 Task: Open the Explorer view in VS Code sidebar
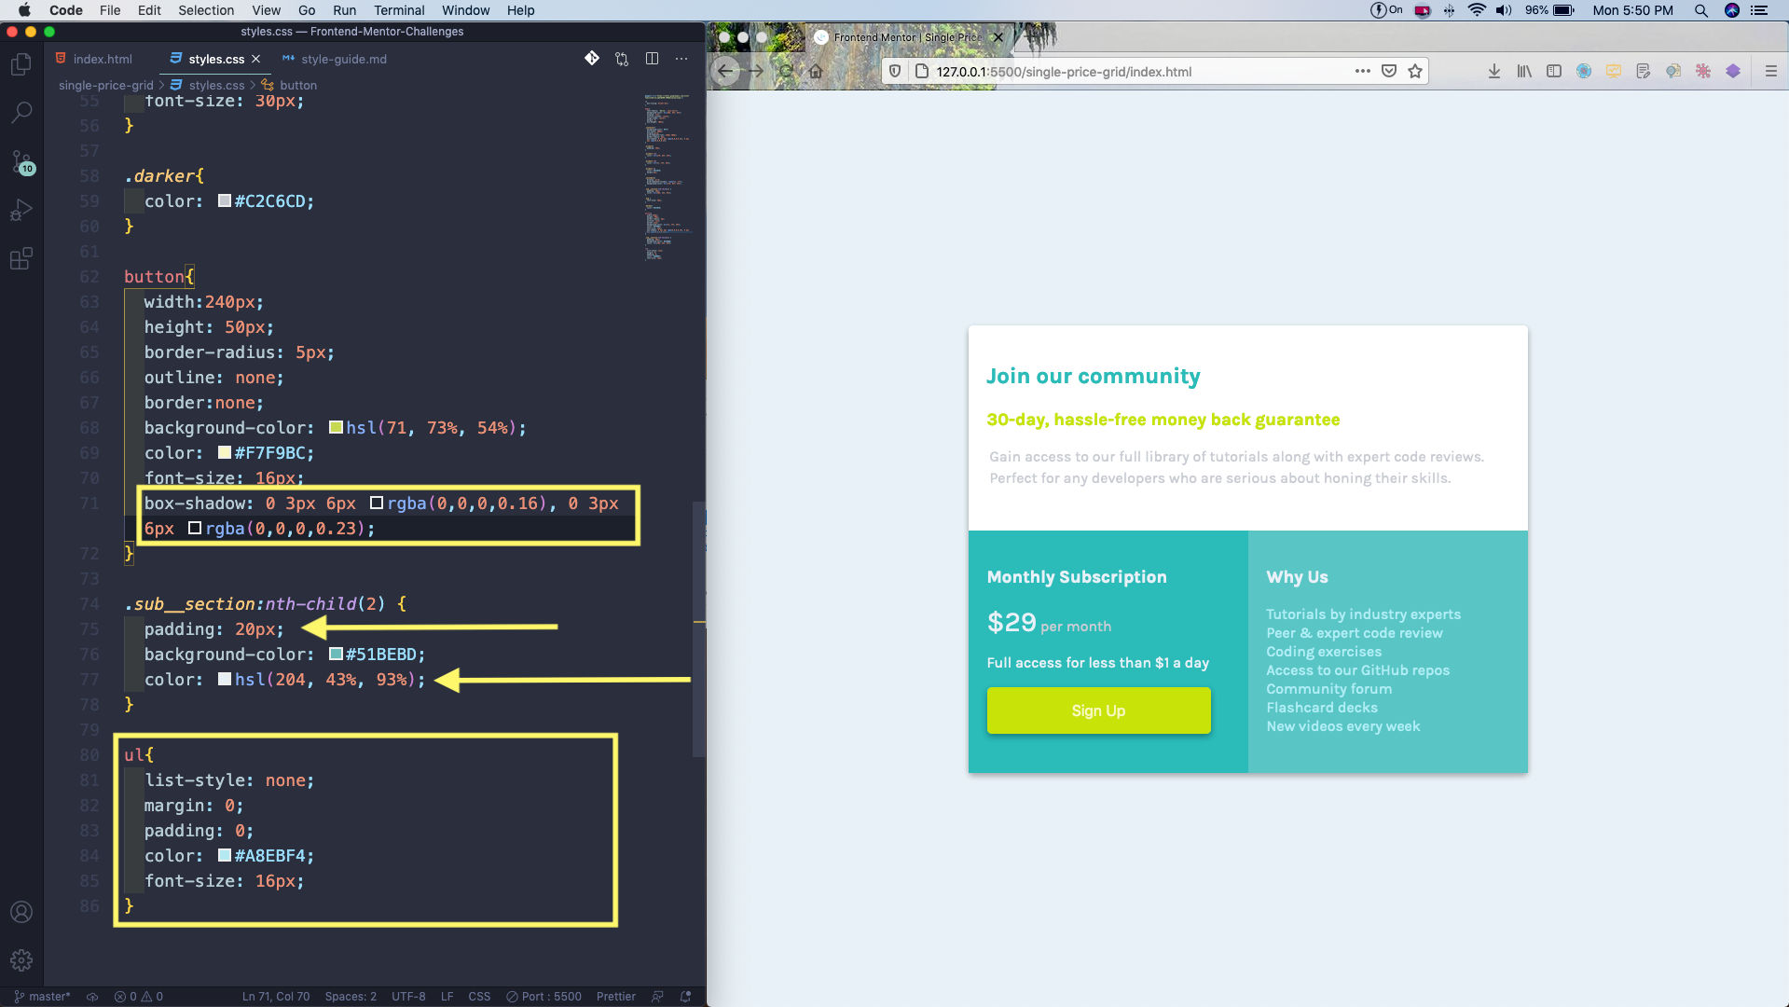coord(21,64)
